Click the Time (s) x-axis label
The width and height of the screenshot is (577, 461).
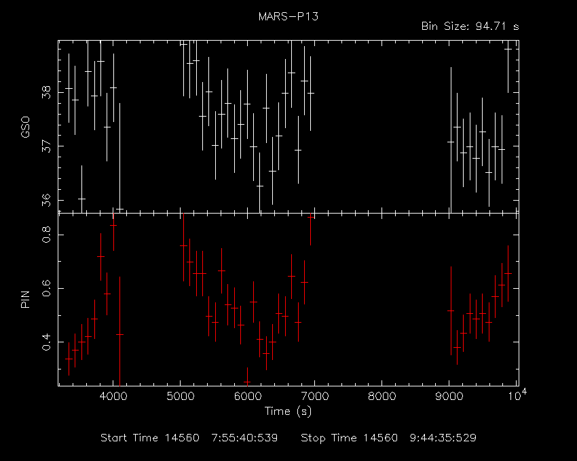pyautogui.click(x=288, y=411)
